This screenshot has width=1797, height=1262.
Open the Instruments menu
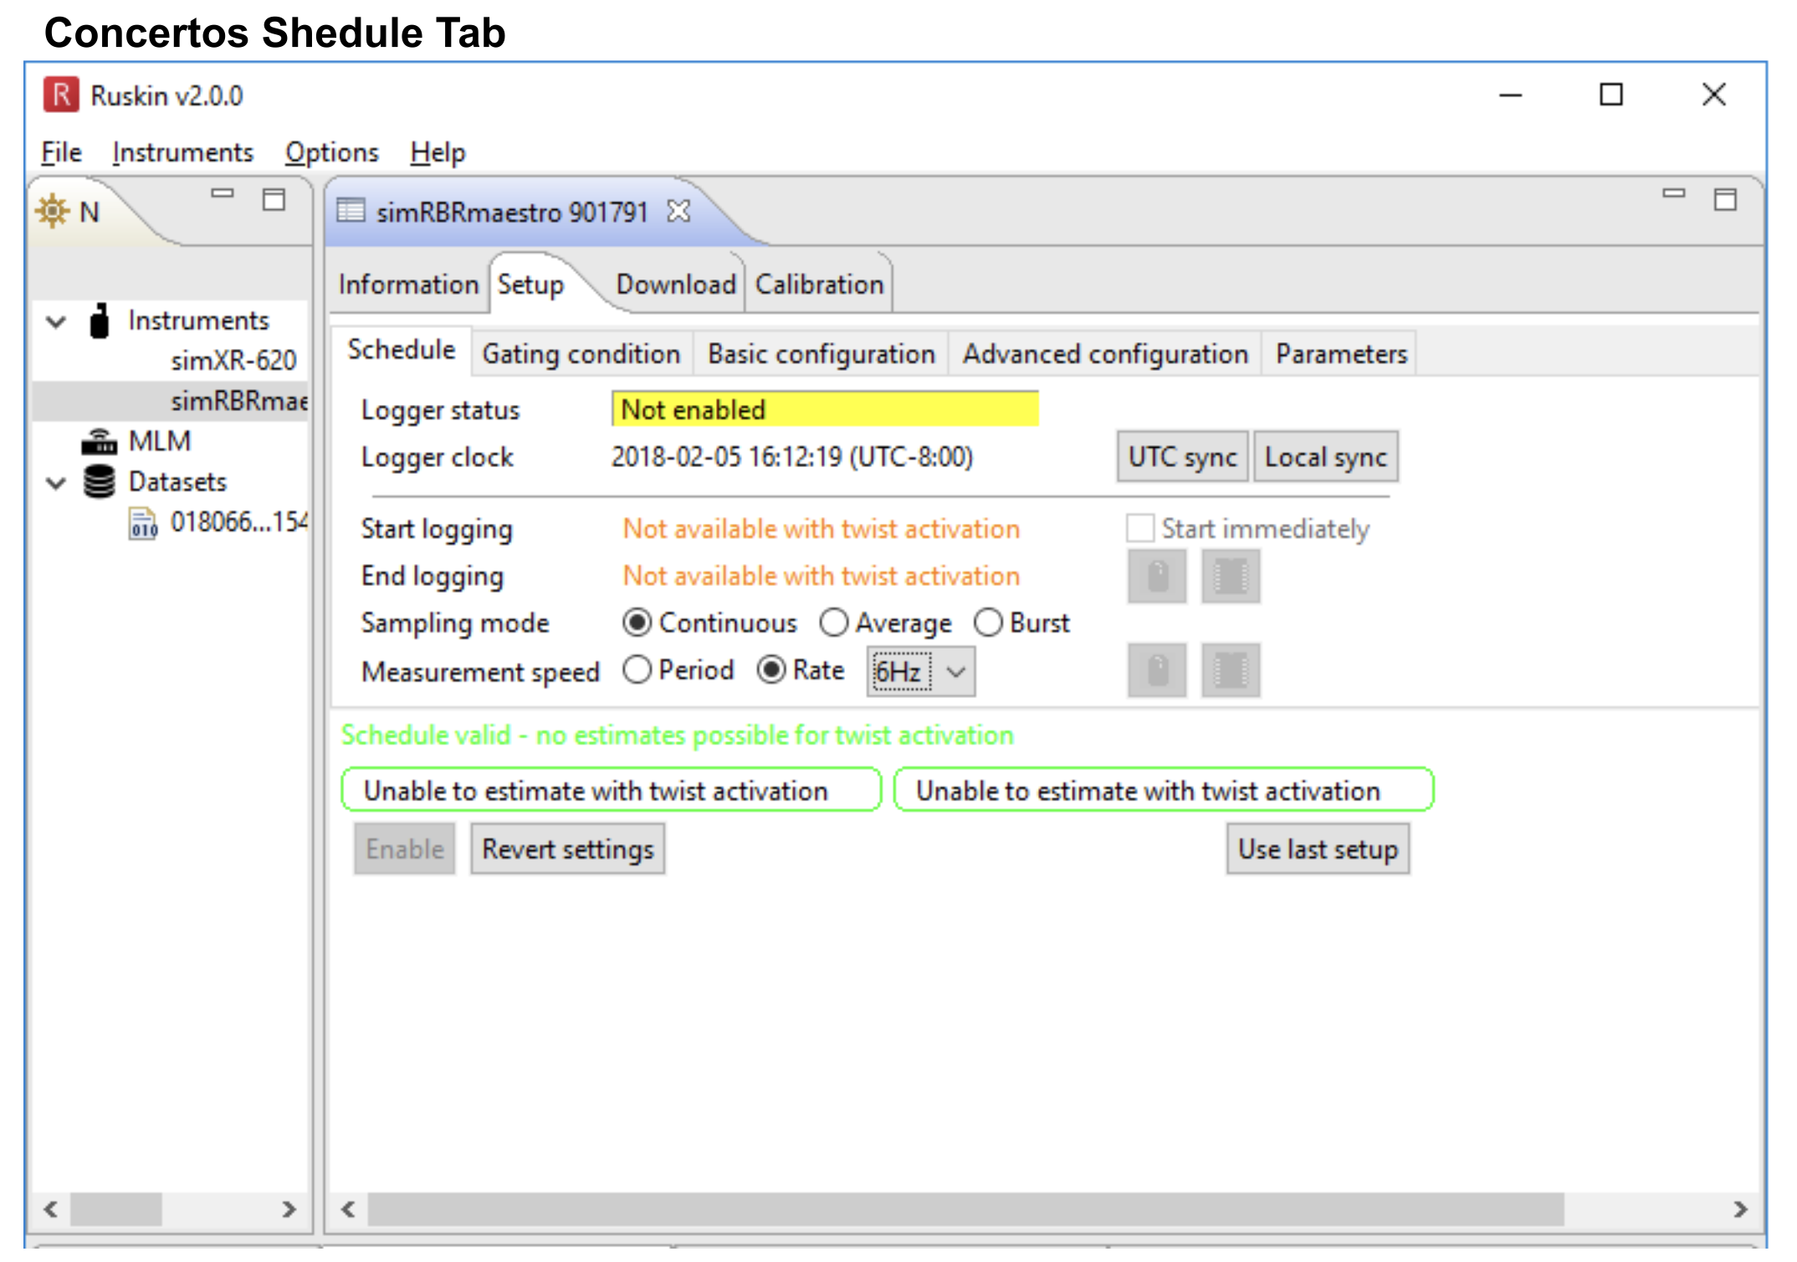(182, 152)
